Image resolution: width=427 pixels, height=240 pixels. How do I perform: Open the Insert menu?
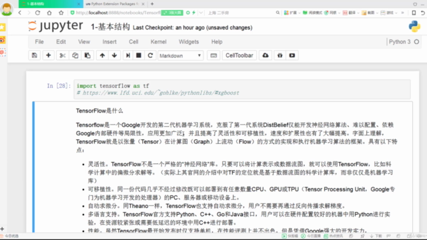pos(109,42)
